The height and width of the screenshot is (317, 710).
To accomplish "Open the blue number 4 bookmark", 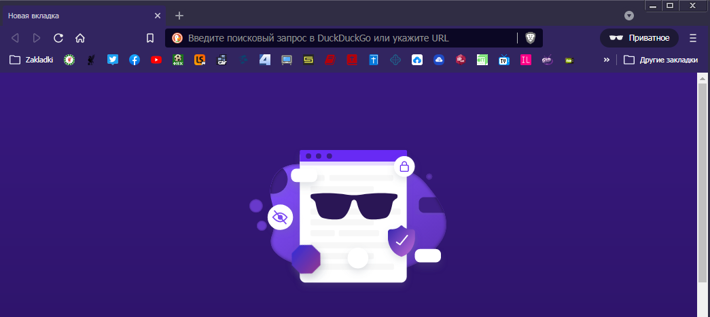I will click(x=265, y=60).
